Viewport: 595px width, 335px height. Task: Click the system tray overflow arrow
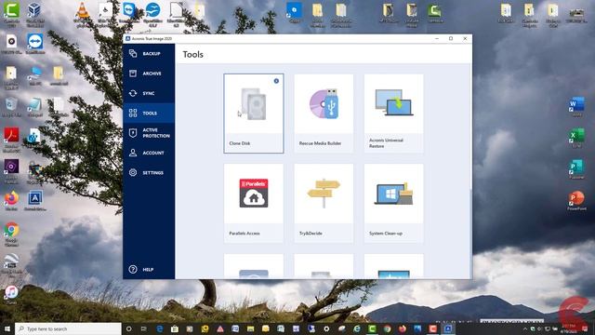(x=525, y=328)
